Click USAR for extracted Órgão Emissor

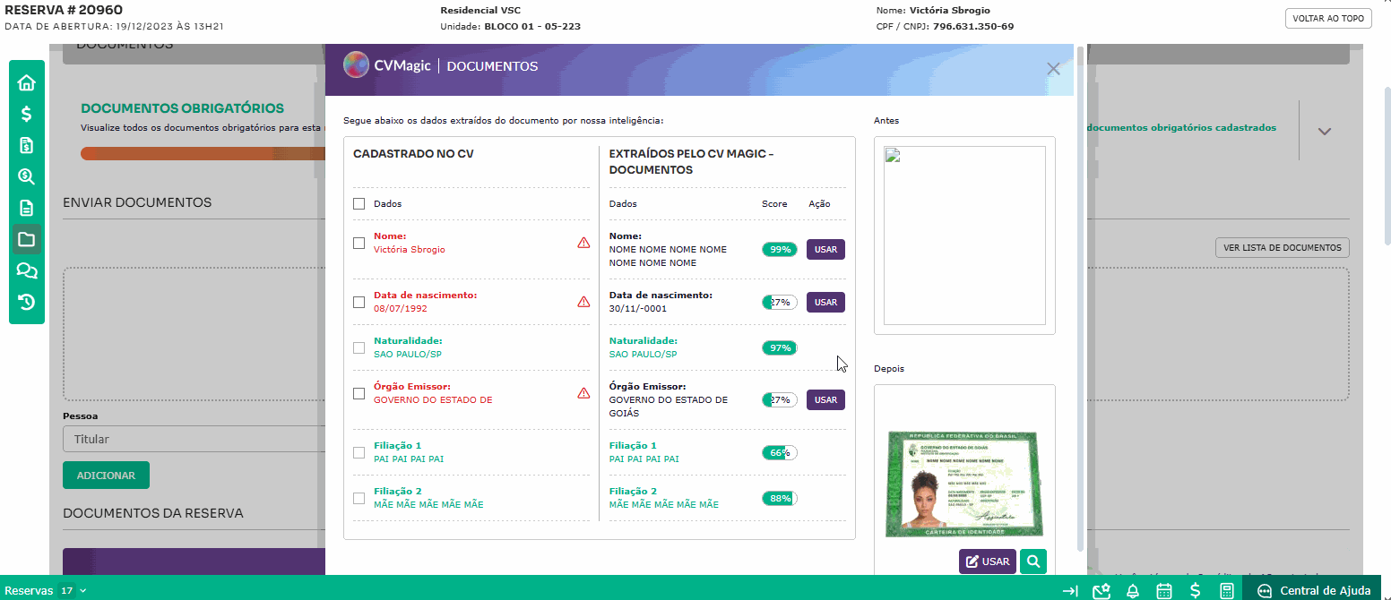pos(825,399)
